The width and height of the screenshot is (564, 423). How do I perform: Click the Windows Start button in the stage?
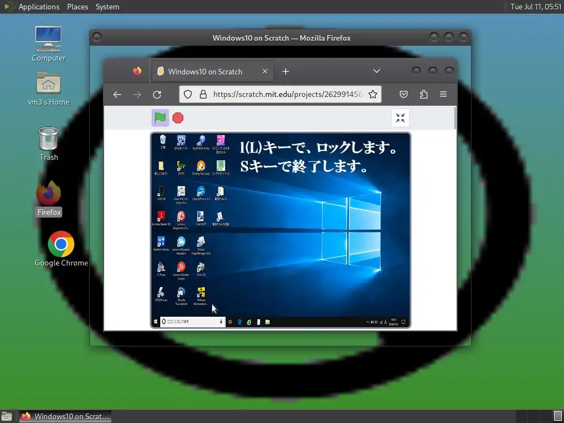[155, 322]
